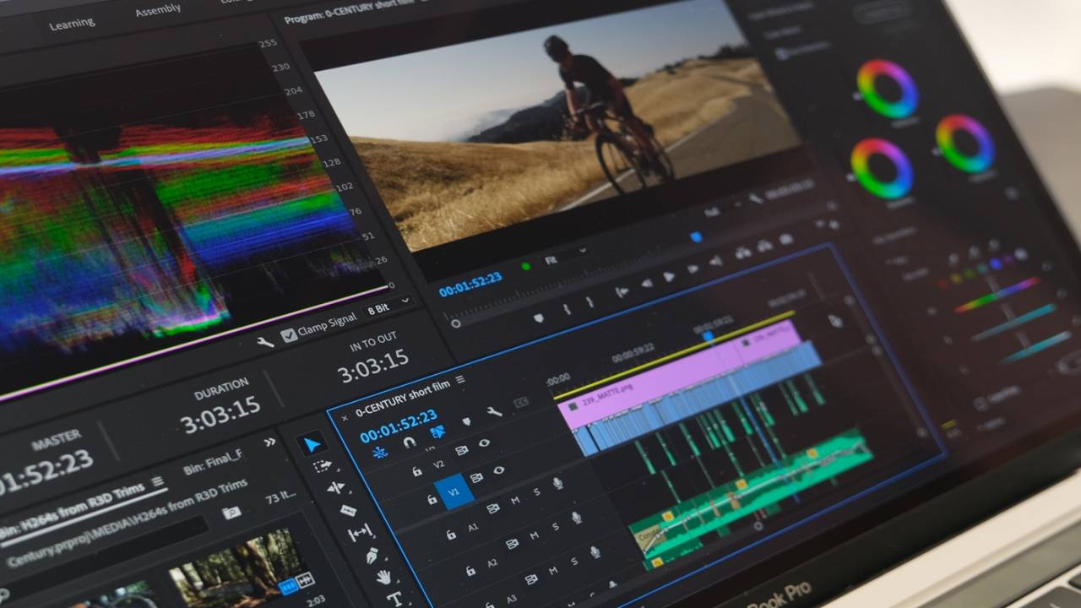Go to In point in Program monitor
The image size is (1081, 608).
click(622, 291)
